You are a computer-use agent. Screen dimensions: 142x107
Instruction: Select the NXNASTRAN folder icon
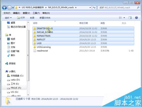click(35, 36)
